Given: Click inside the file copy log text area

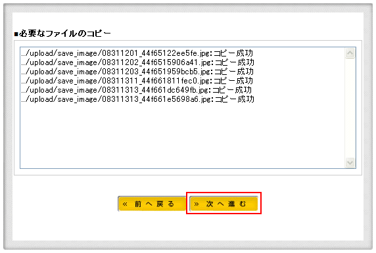Looking at the screenshot, I should tap(188, 108).
